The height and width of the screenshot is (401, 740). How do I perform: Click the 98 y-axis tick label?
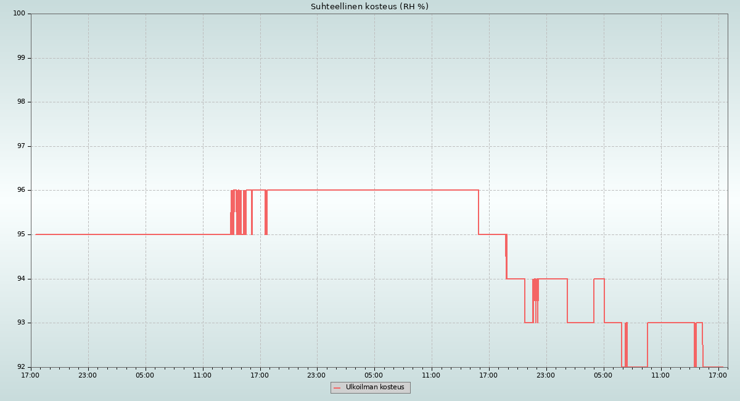[21, 102]
